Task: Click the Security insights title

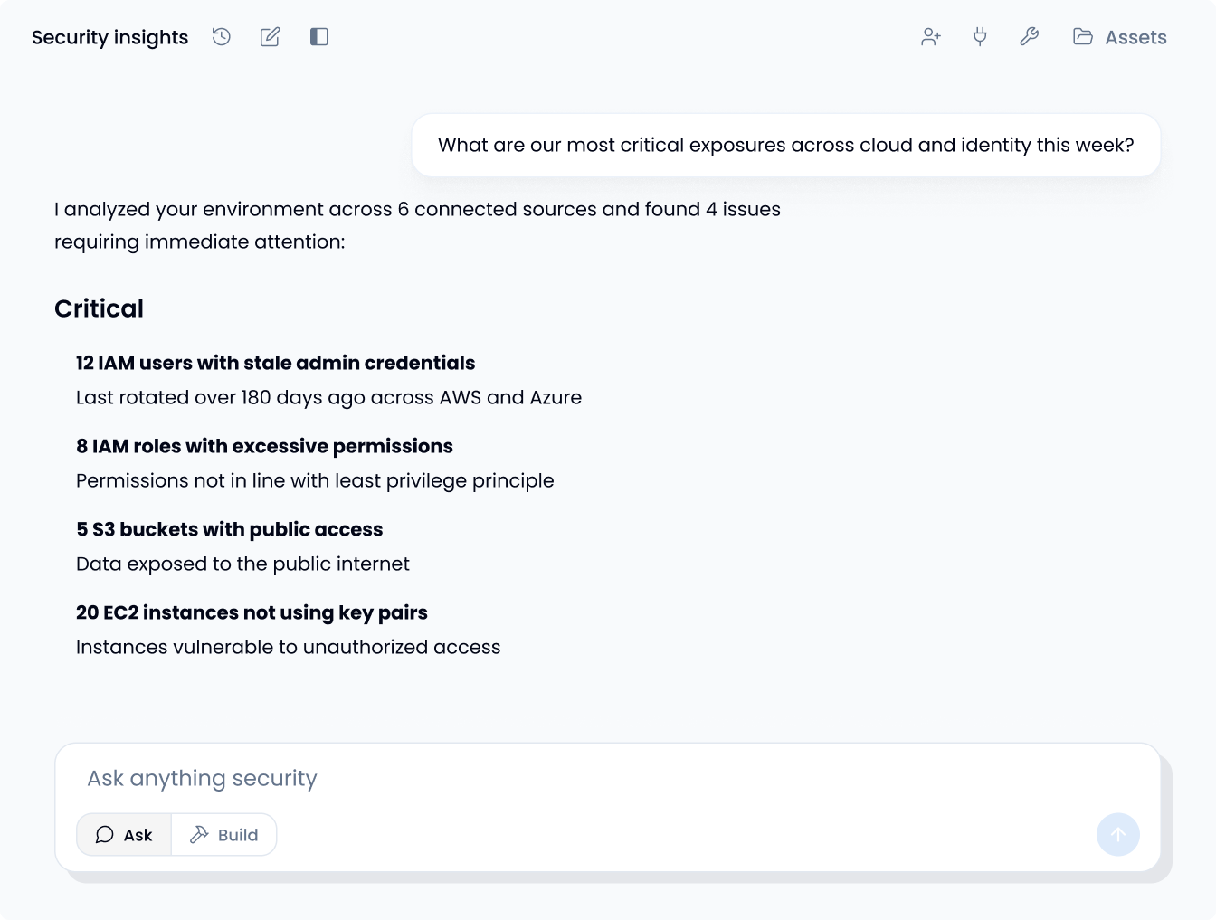Action: pyautogui.click(x=110, y=37)
